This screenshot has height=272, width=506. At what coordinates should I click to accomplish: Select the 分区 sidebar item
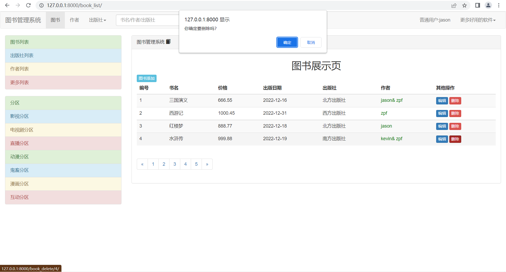click(63, 103)
